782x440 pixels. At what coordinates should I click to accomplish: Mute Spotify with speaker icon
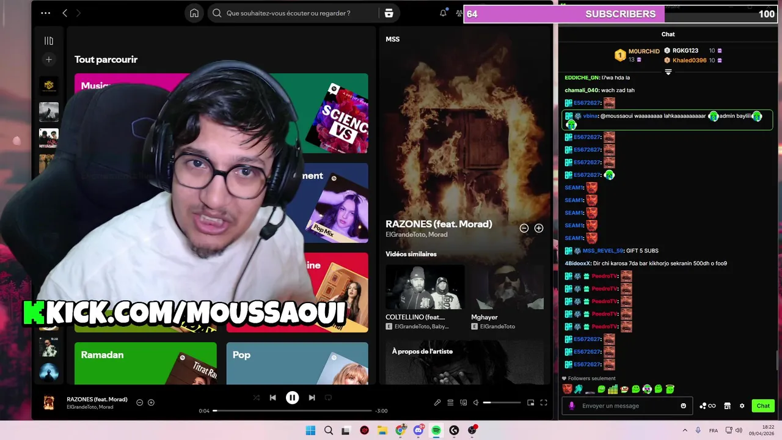(x=477, y=402)
